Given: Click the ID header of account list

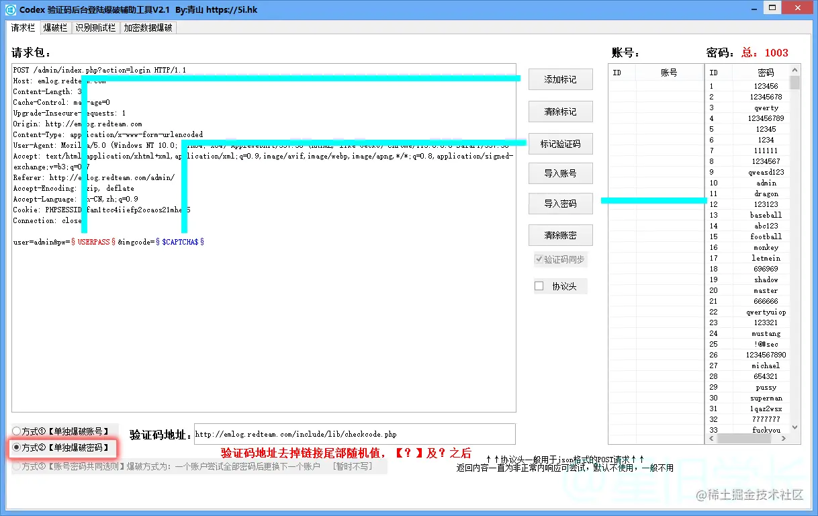Looking at the screenshot, I should click(x=623, y=73).
